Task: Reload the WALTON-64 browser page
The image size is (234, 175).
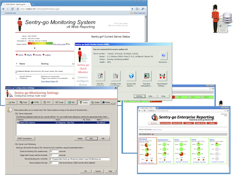Action: click(13, 9)
